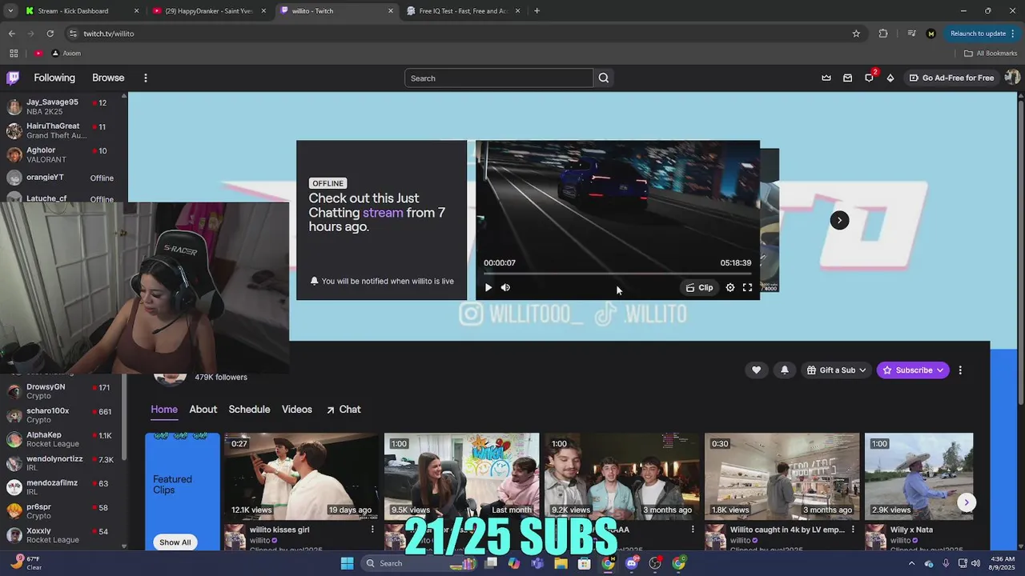Open the Videos channel tab

[296, 409]
